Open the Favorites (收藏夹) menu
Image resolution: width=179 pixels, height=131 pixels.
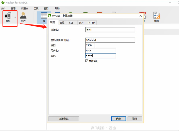(24, 8)
